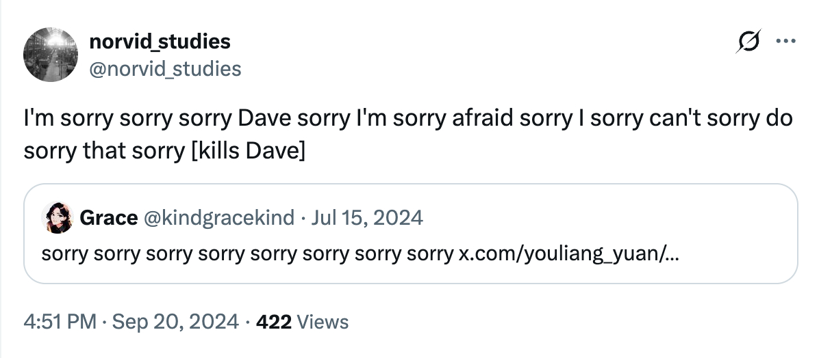Click the Jul 15, 2024 quoted post date

[x=368, y=218]
